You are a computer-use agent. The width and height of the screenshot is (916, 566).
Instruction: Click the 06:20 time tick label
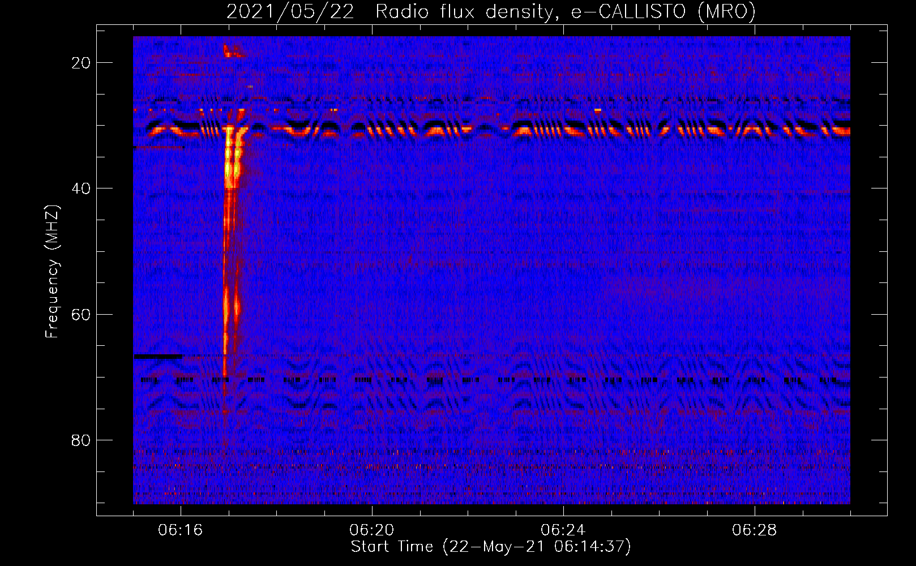(x=372, y=530)
